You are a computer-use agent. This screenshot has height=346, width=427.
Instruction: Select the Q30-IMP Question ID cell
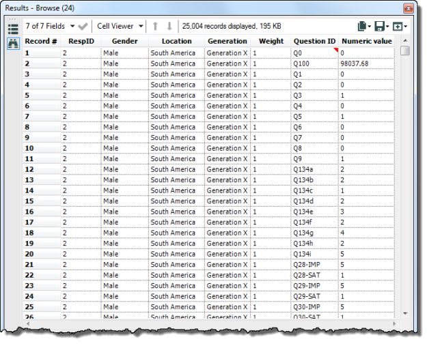tap(315, 307)
